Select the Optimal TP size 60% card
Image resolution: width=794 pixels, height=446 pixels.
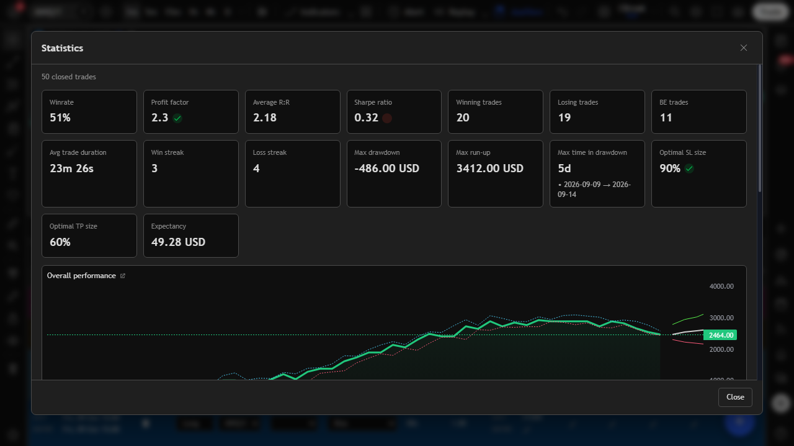coord(89,235)
